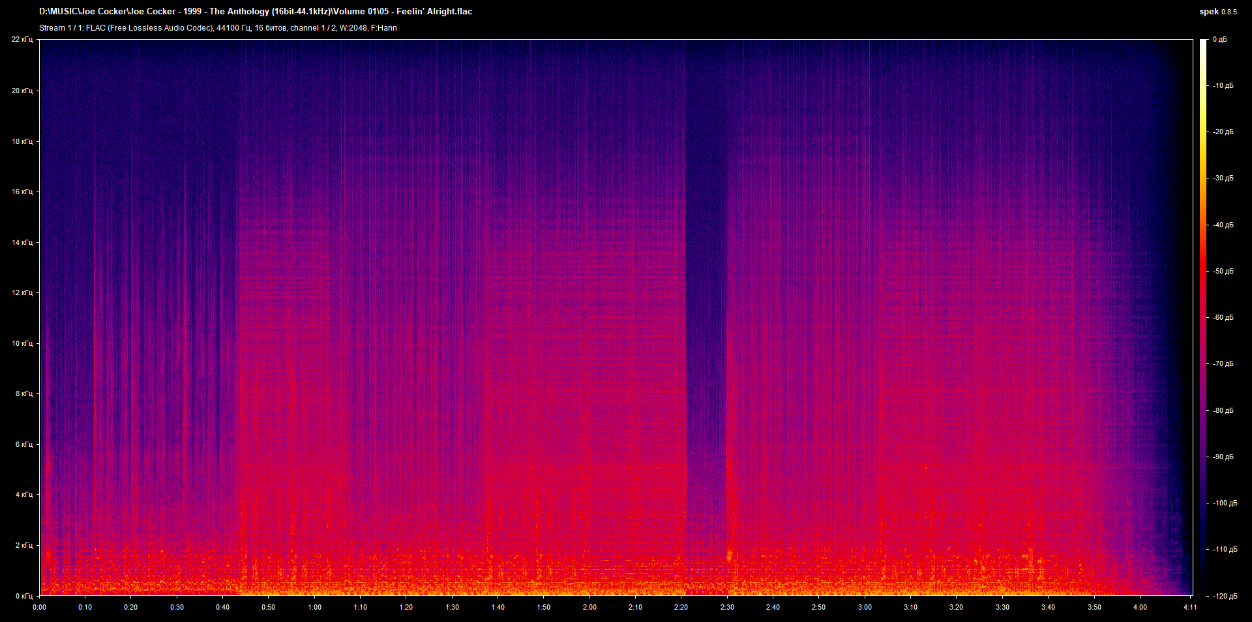Click the 2:00 time axis marker
1252x622 pixels.
(589, 608)
